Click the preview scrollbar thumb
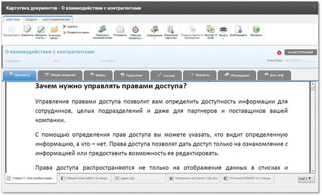 coord(312,89)
